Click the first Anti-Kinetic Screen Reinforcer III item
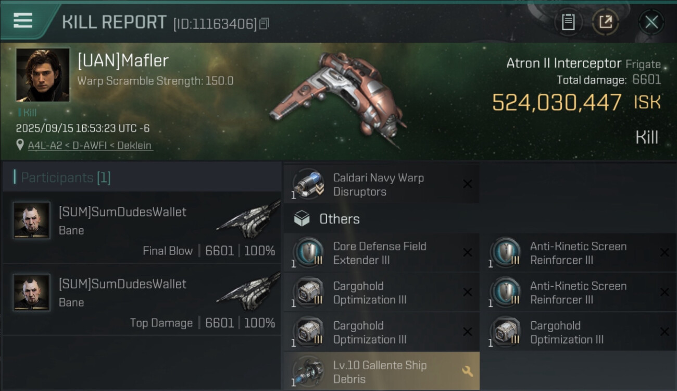677x391 pixels. click(578, 253)
